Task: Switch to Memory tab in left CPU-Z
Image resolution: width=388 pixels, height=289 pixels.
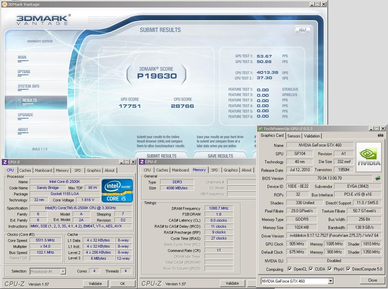Action: 62,170
